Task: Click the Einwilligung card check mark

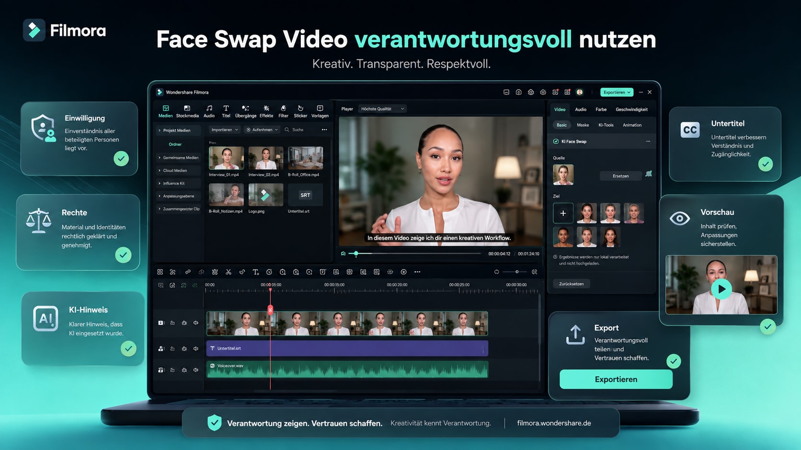Action: coord(121,158)
